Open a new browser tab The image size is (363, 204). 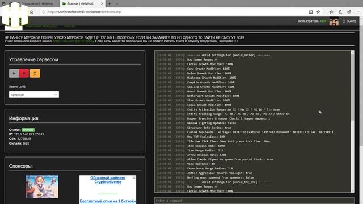pyautogui.click(x=109, y=4)
